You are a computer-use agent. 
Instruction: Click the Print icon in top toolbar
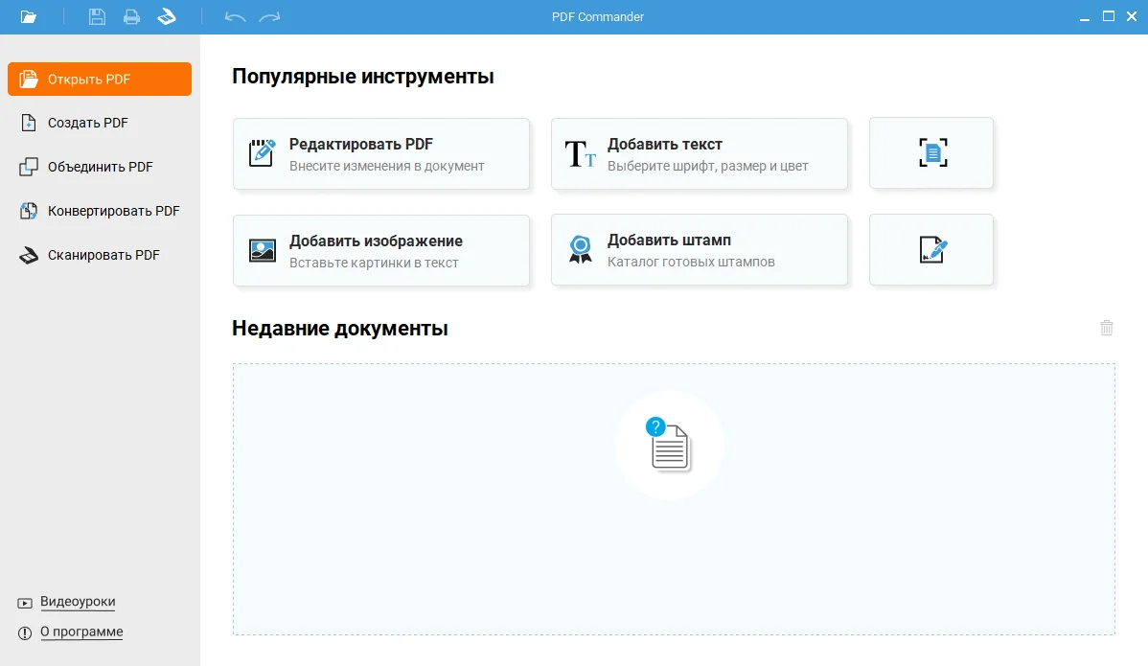[x=131, y=16]
